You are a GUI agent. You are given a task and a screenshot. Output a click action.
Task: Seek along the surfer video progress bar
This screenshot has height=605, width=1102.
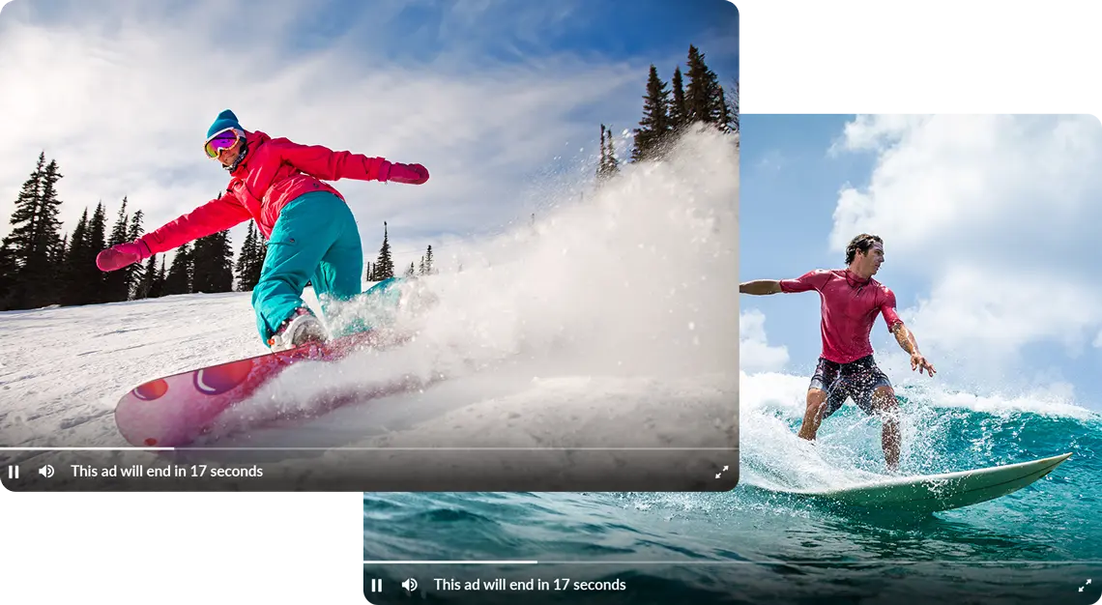pos(733,562)
